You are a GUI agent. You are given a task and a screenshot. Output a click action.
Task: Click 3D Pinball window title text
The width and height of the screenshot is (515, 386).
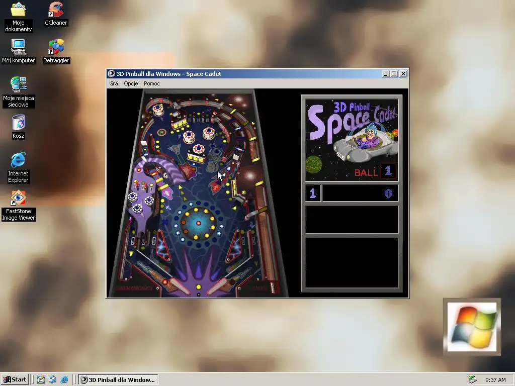click(169, 74)
